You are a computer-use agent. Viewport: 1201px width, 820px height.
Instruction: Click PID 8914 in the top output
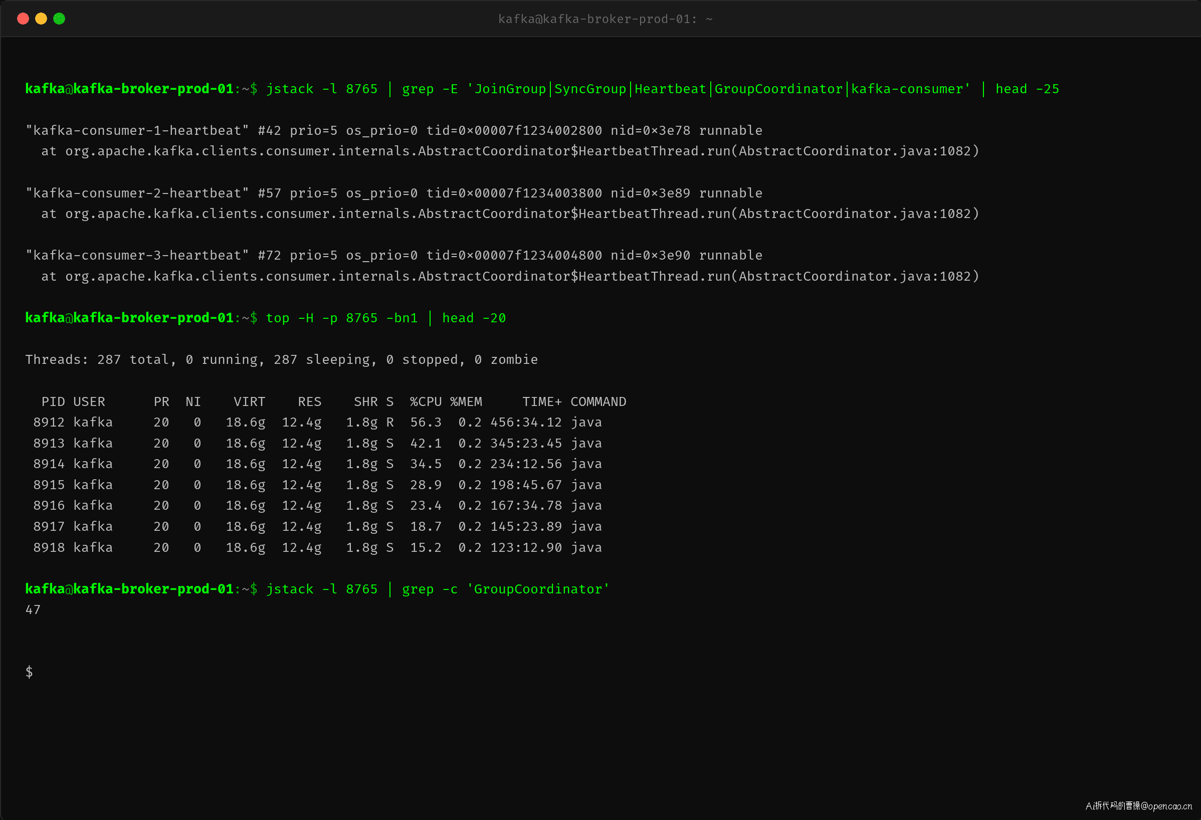(49, 464)
